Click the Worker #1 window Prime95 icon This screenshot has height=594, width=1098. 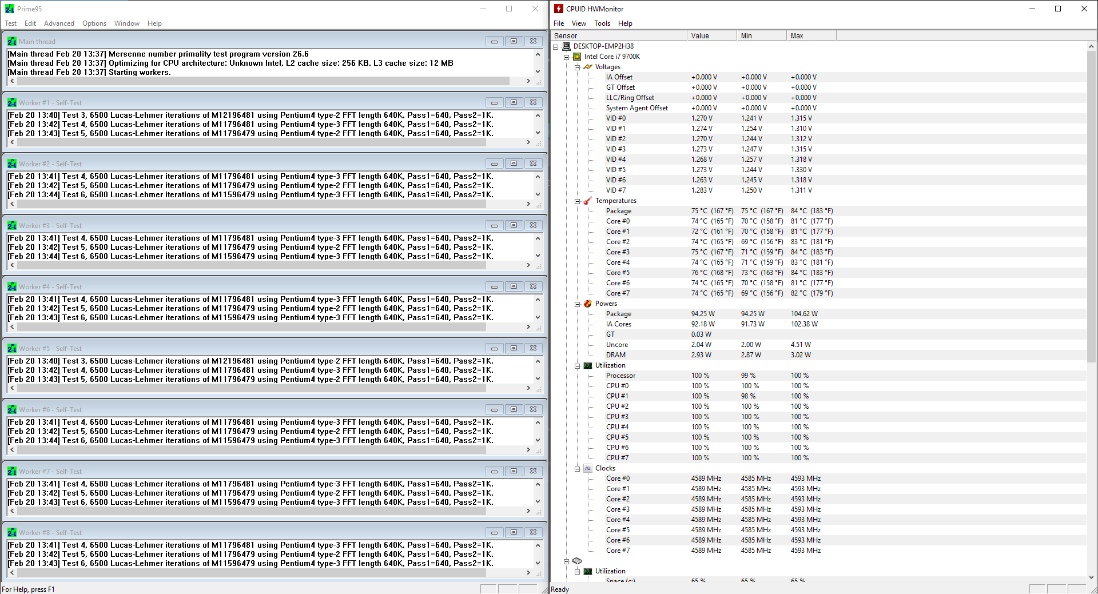[12, 103]
